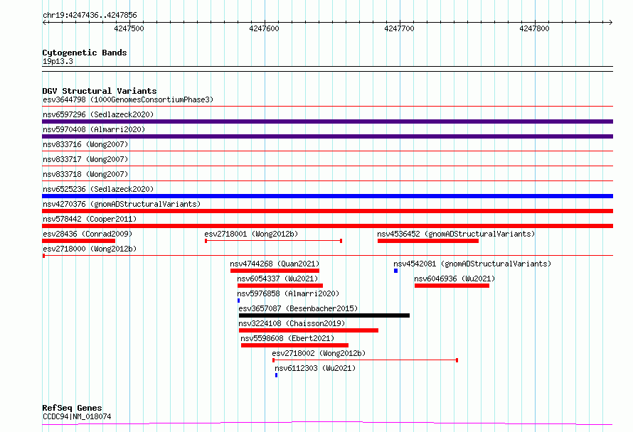
Task: Click the small blue nsv4542081 variant marker
Action: (x=395, y=271)
